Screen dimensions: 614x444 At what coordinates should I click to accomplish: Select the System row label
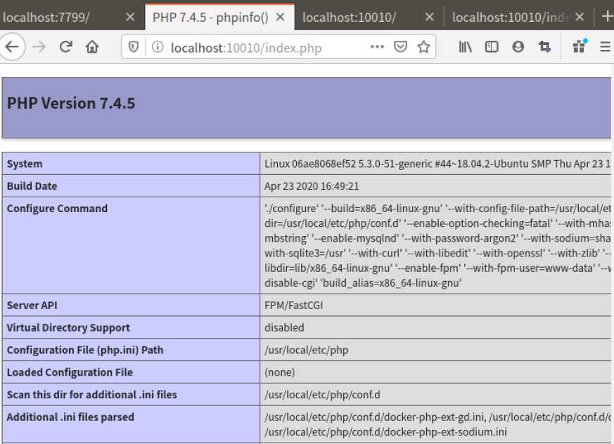point(25,164)
